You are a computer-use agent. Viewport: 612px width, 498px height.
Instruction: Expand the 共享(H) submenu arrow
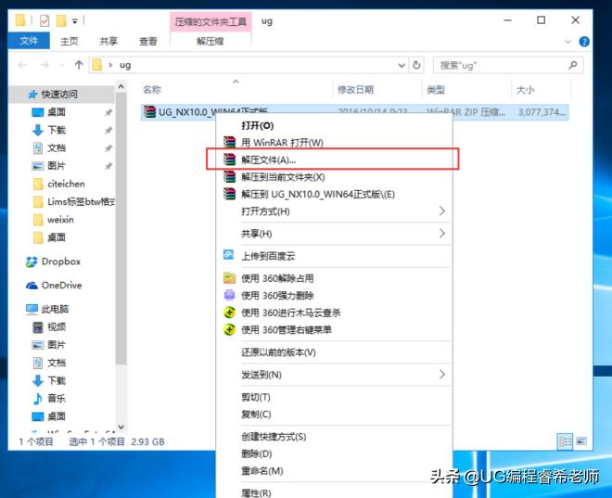[x=441, y=234]
